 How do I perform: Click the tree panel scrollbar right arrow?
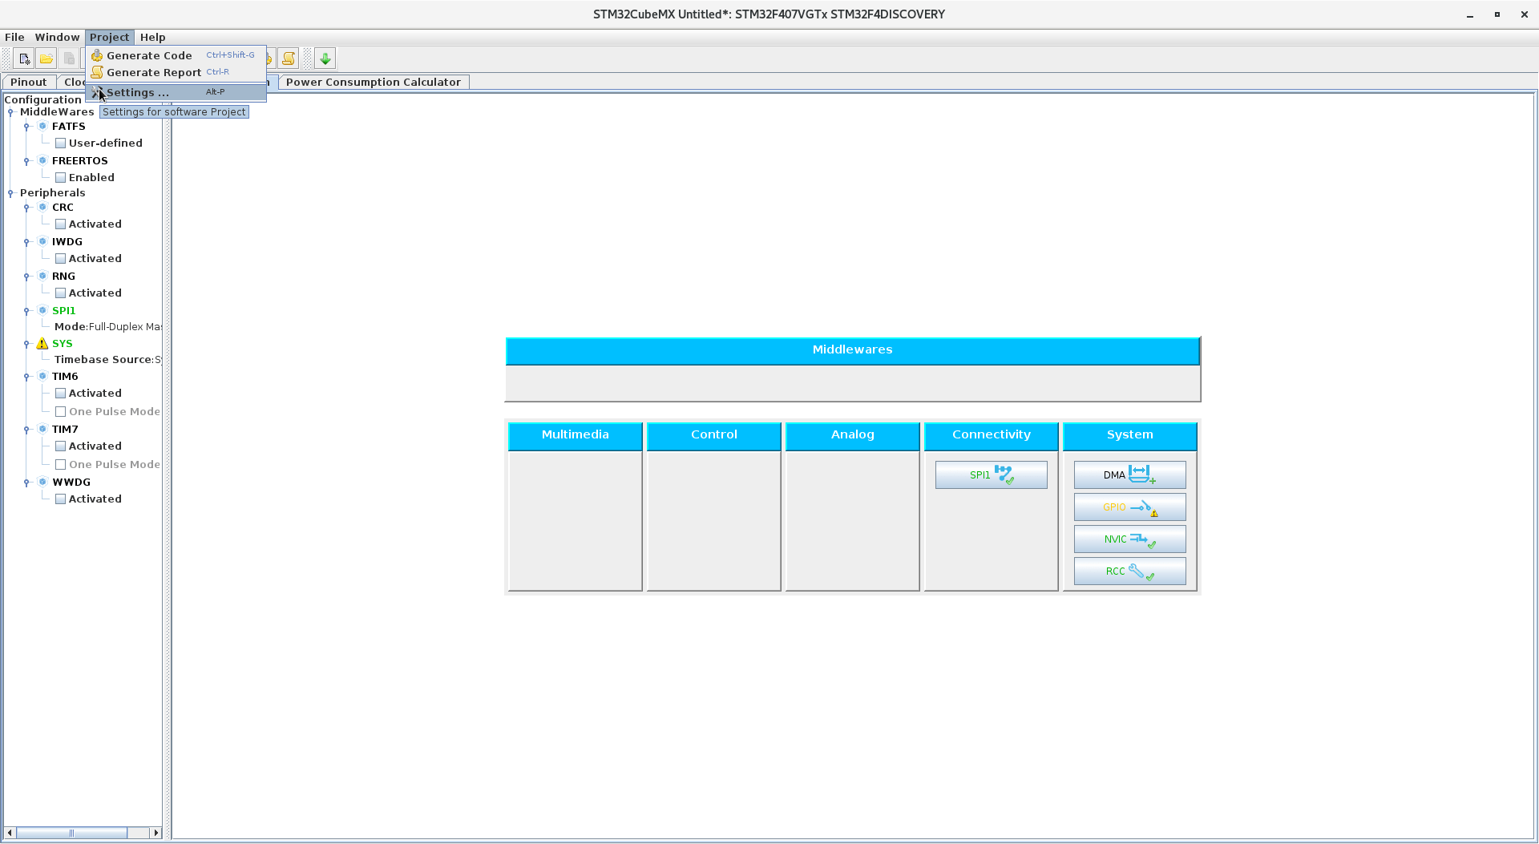pos(156,833)
